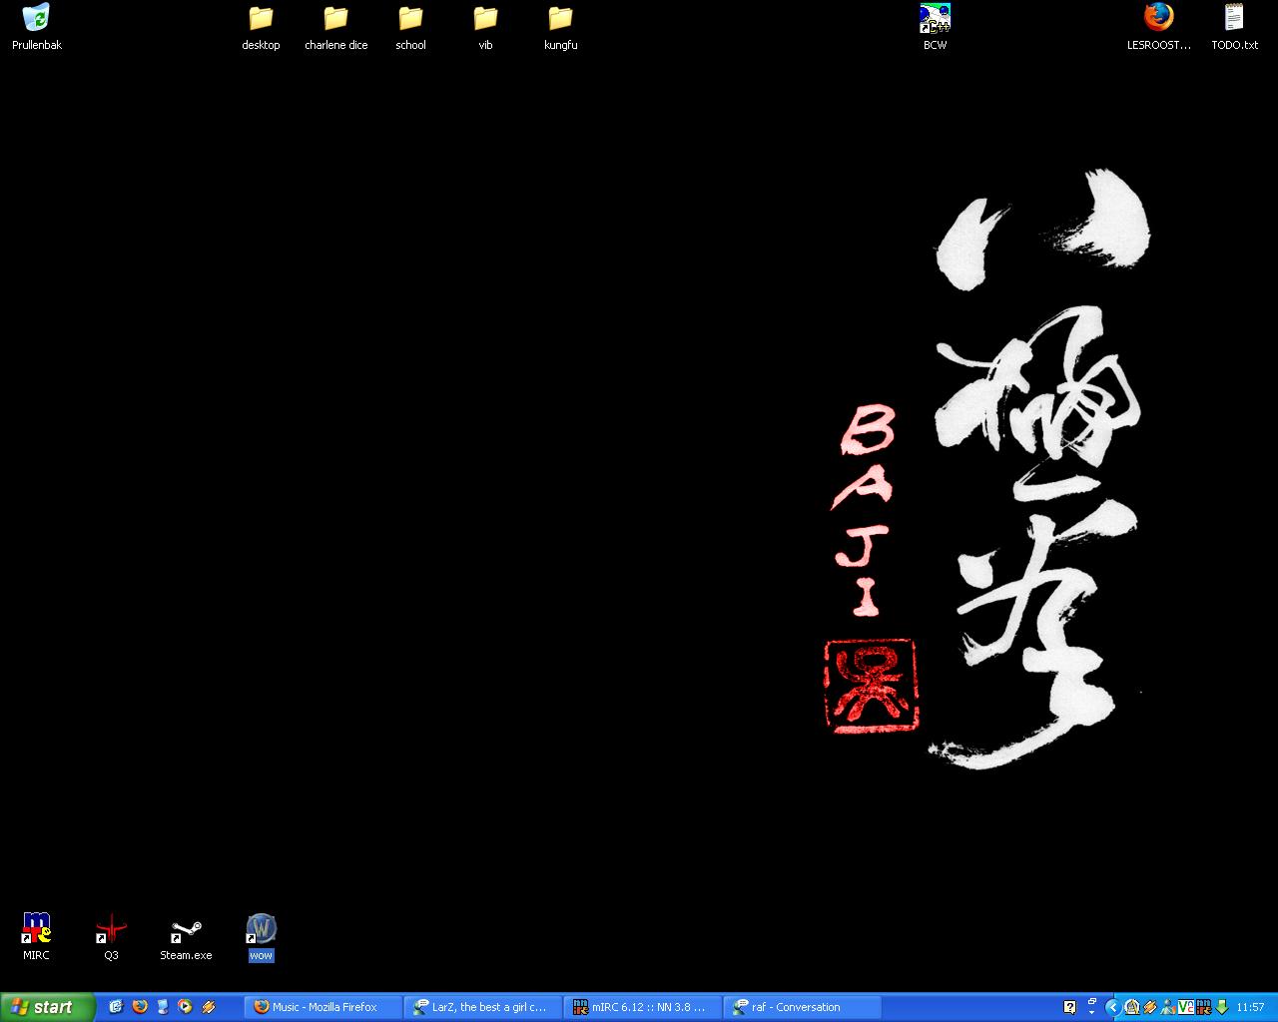Select the mIRC desktop shortcut

[36, 929]
